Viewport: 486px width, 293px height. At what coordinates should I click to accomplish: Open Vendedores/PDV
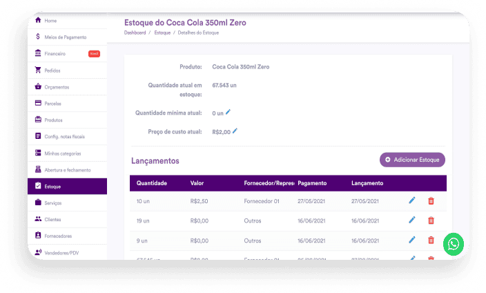(x=67, y=252)
